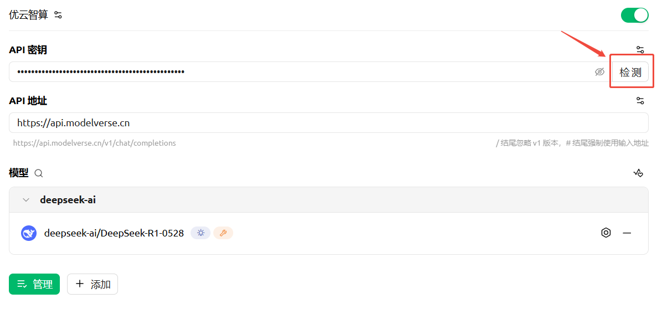Collapse the deepseek-ai group chevron
Image resolution: width=657 pixels, height=314 pixels.
tap(26, 200)
